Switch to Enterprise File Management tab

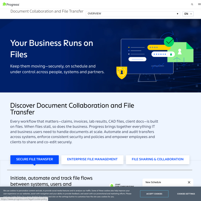pos(92,159)
